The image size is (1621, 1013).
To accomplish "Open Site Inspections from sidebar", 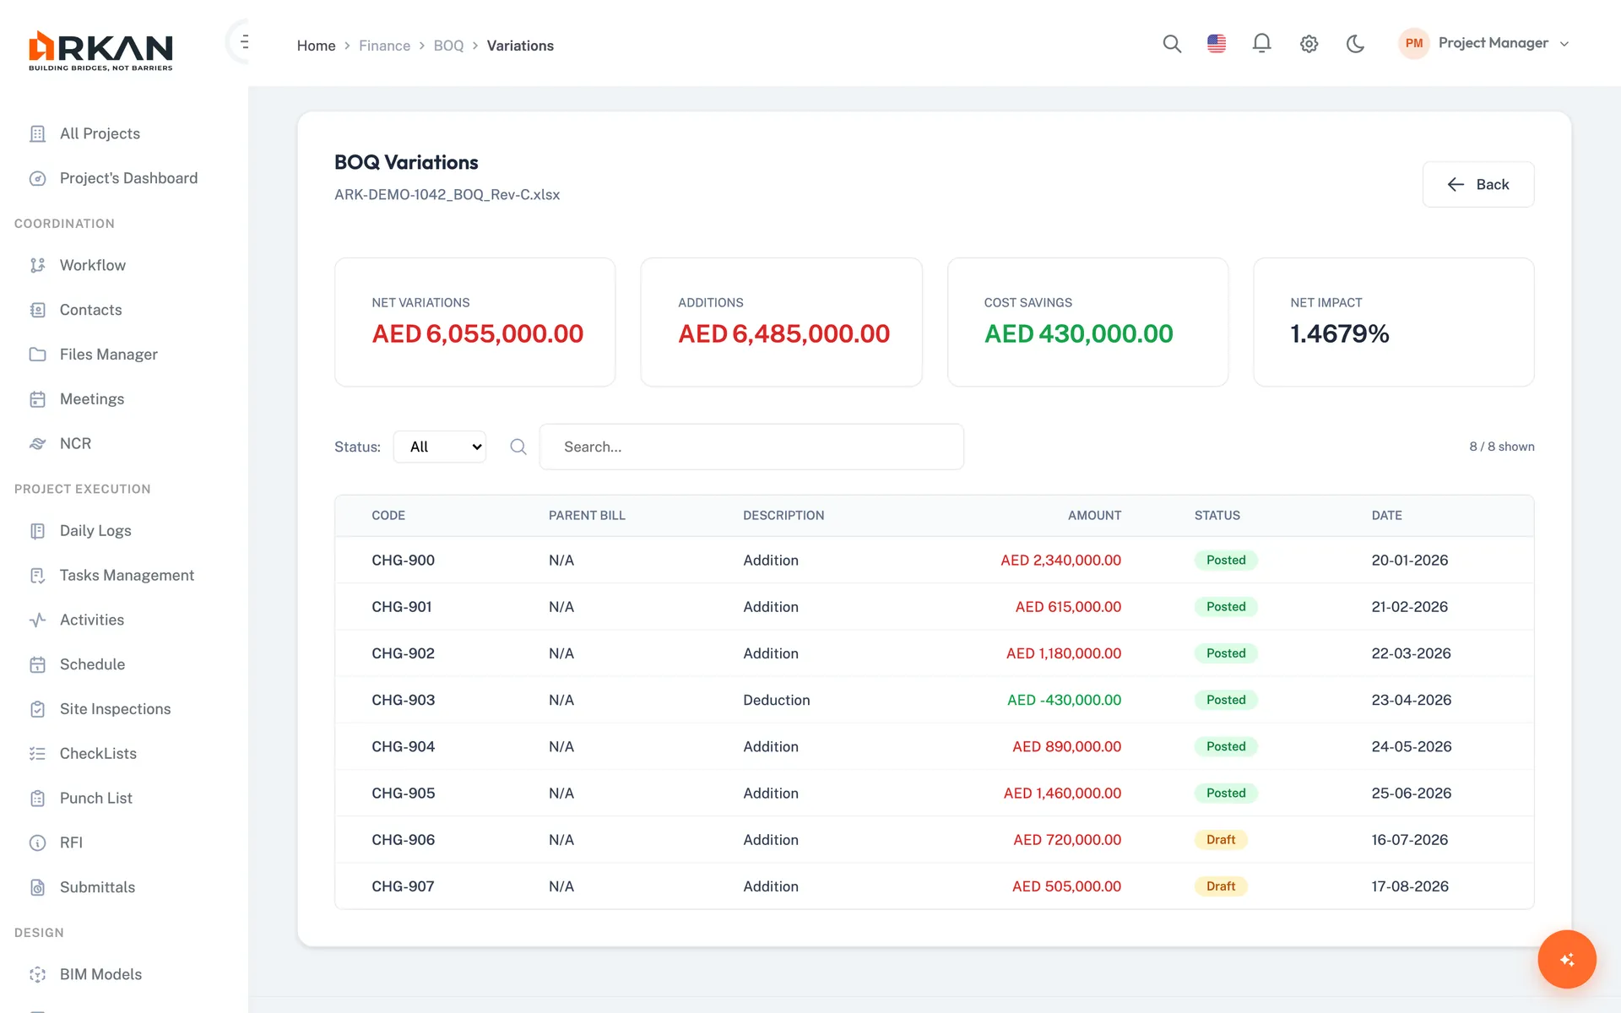I will (x=115, y=709).
